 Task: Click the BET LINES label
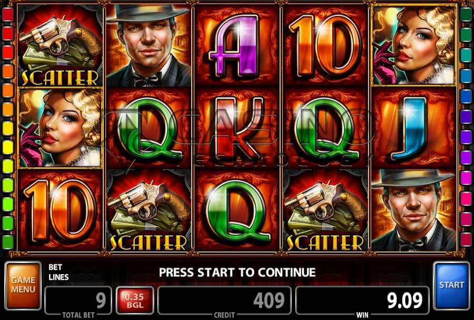tap(58, 272)
